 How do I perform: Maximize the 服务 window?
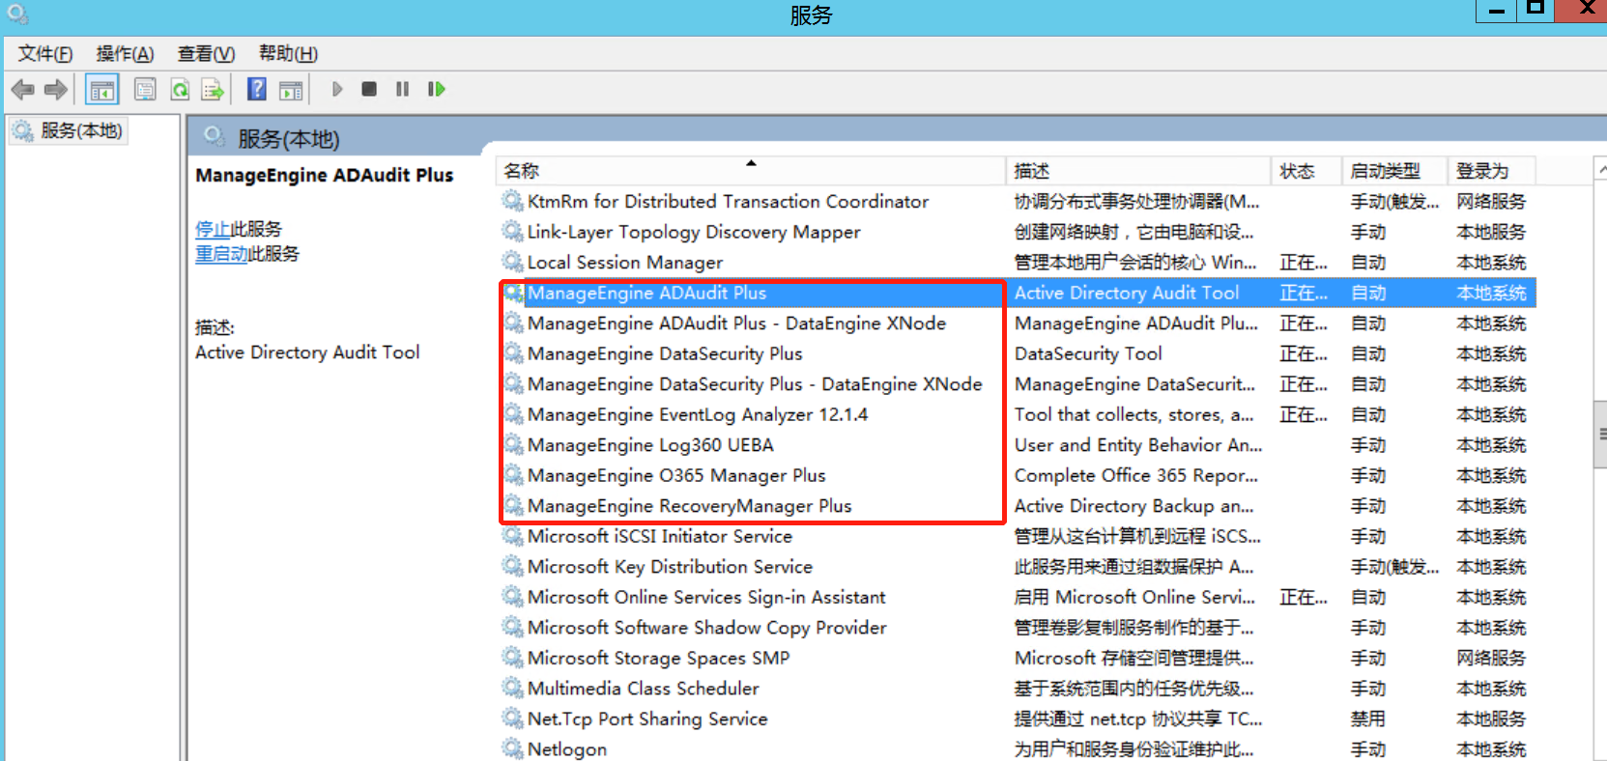(1535, 10)
